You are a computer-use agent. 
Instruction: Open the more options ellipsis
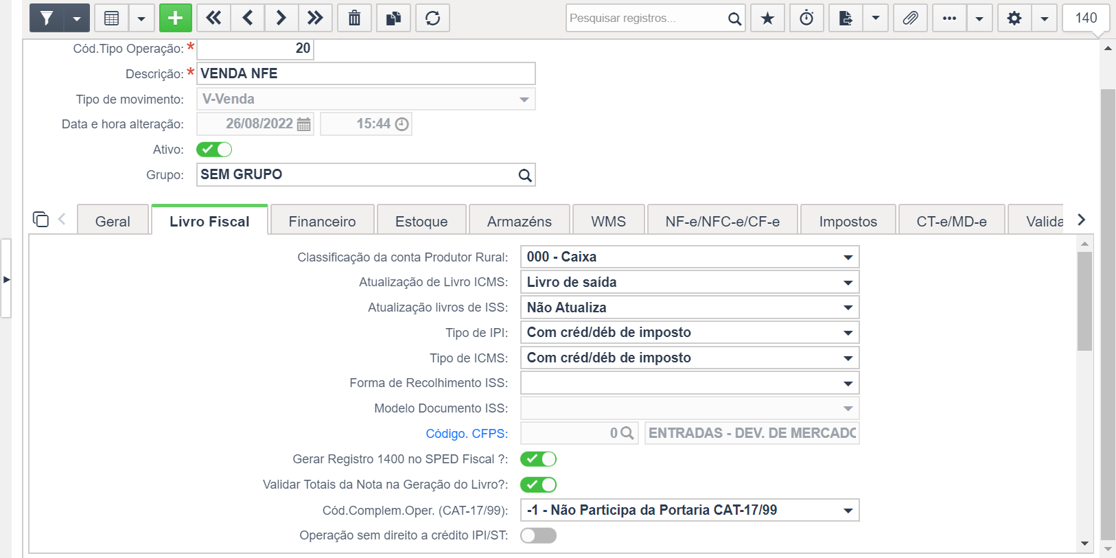pos(949,18)
